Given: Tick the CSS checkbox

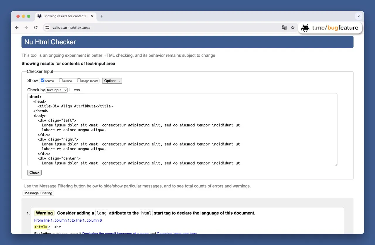Looking at the screenshot, I should coord(71,90).
